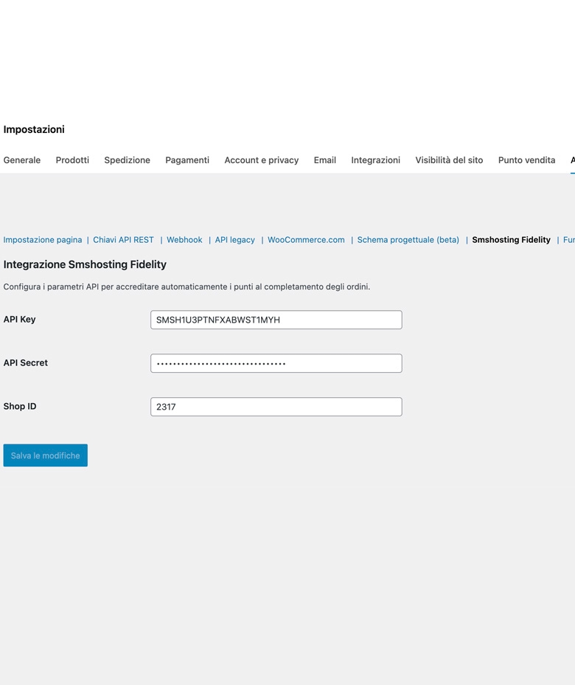
Task: Go to the Pagamenti tab
Action: [187, 160]
